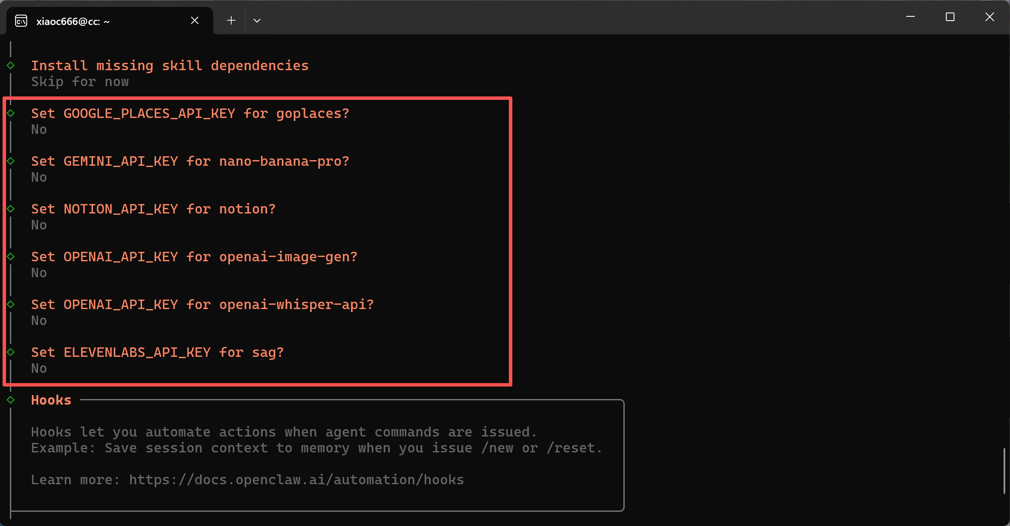Click the diamond marker beside openai-whisper-api prompt
1010x526 pixels.
point(11,304)
